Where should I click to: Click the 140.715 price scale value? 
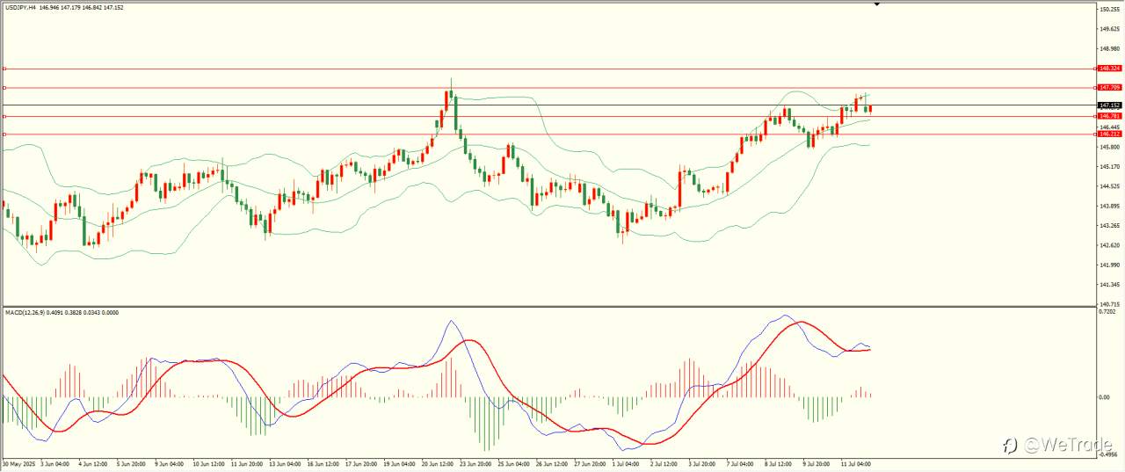coord(1109,304)
